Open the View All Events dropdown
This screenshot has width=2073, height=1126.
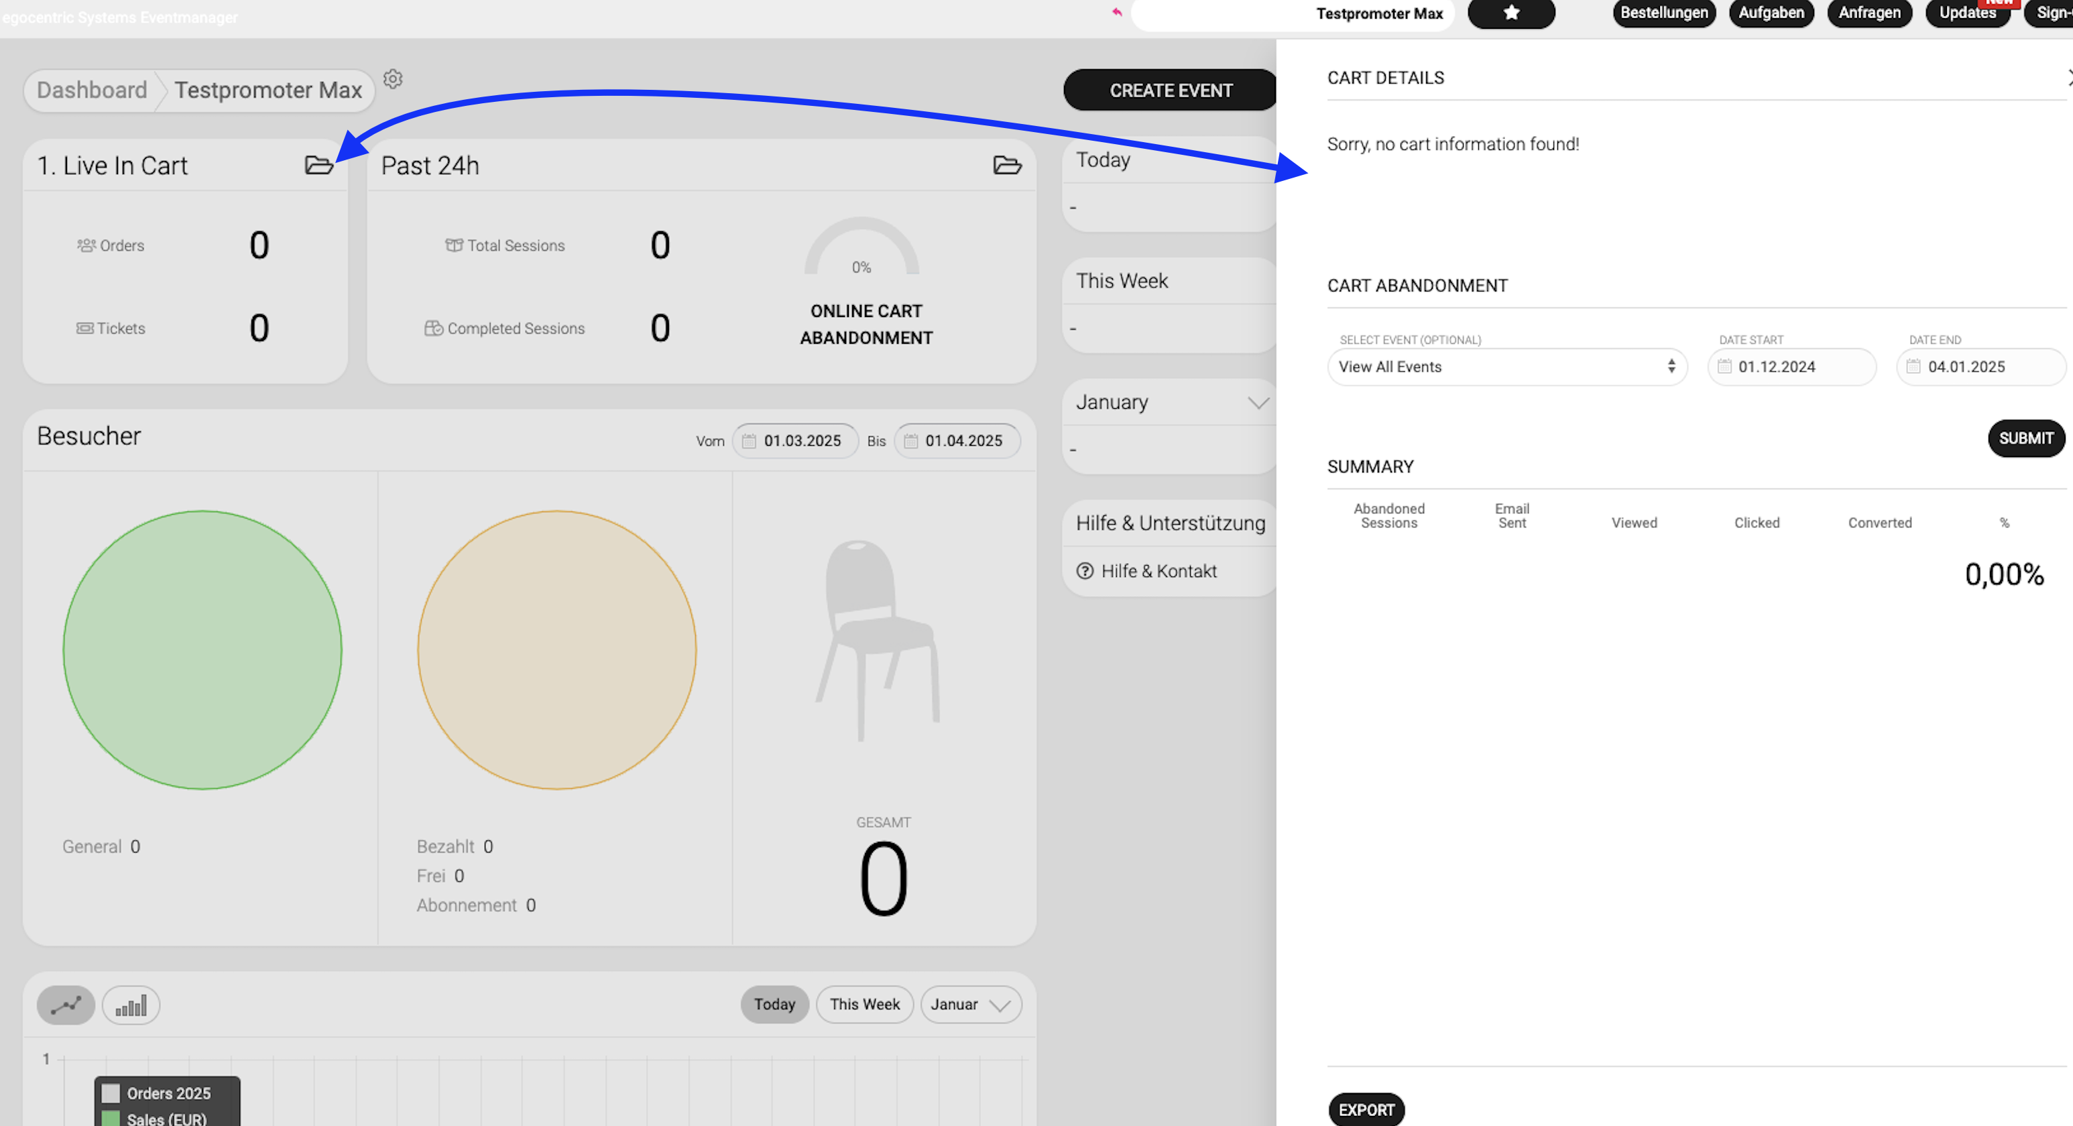(x=1506, y=367)
